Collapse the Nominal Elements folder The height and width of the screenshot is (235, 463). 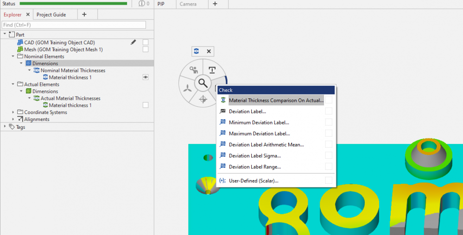coord(13,56)
